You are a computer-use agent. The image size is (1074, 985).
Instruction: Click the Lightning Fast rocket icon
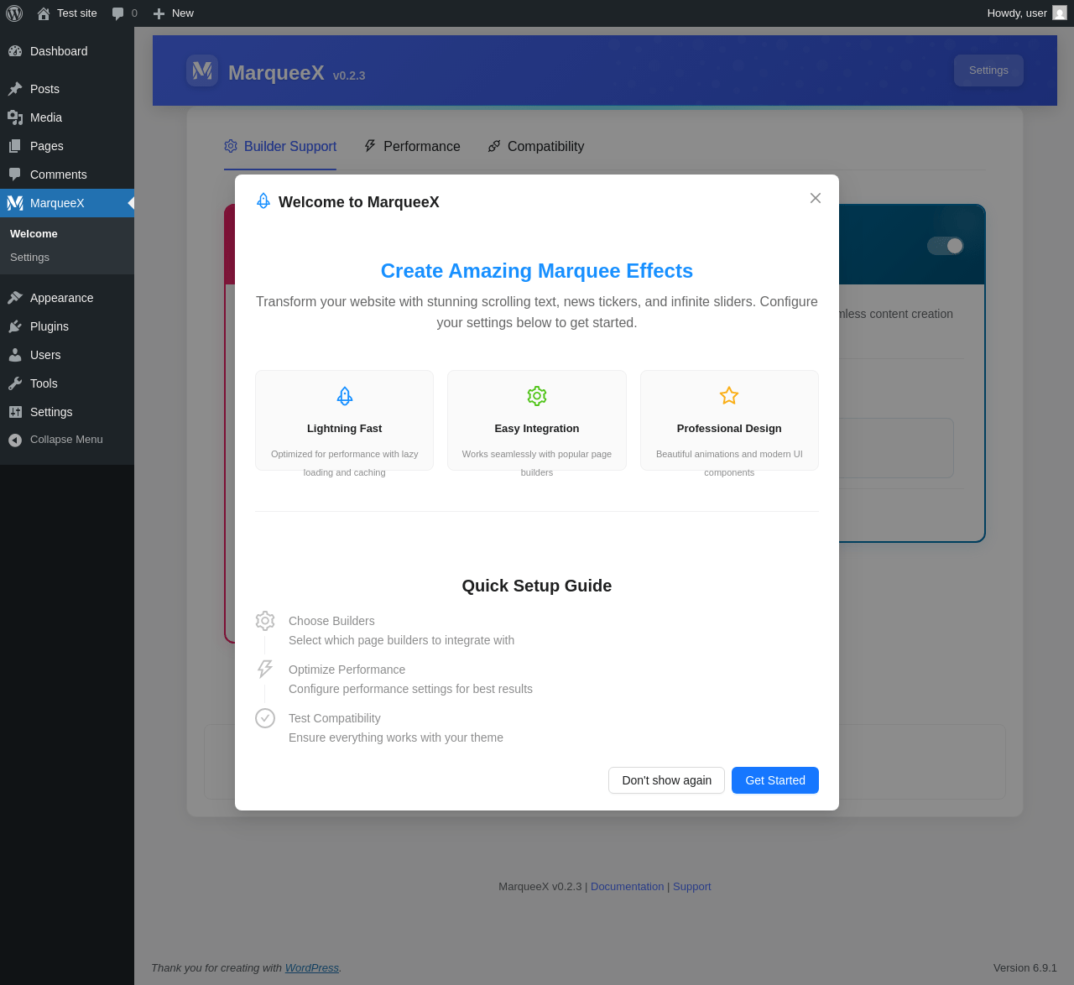(345, 396)
